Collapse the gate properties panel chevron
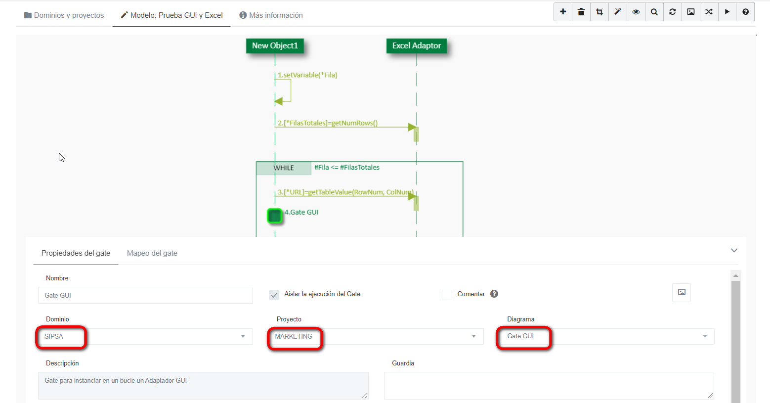The height and width of the screenshot is (403, 770). pos(734,250)
